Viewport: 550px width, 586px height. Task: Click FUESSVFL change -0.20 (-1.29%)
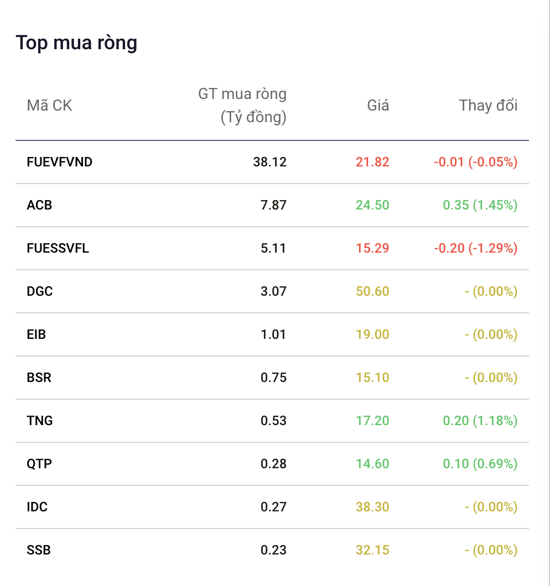pos(475,248)
